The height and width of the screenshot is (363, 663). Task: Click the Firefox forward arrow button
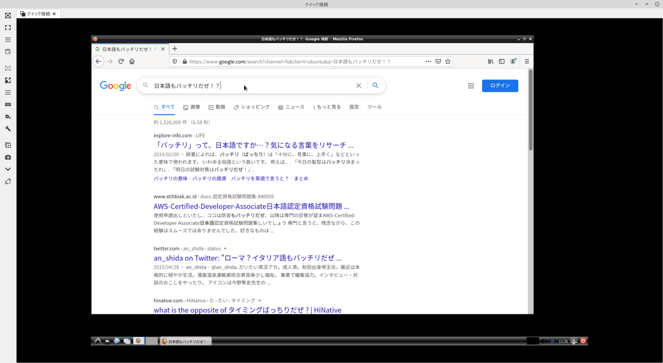click(110, 61)
